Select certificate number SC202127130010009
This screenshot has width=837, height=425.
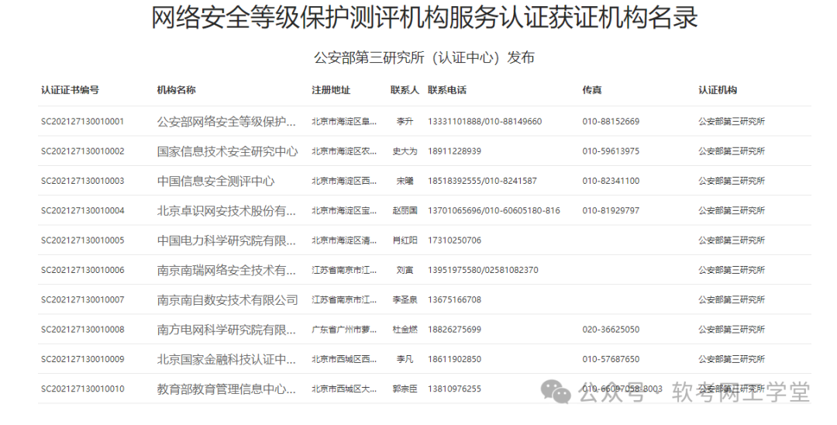pyautogui.click(x=82, y=359)
